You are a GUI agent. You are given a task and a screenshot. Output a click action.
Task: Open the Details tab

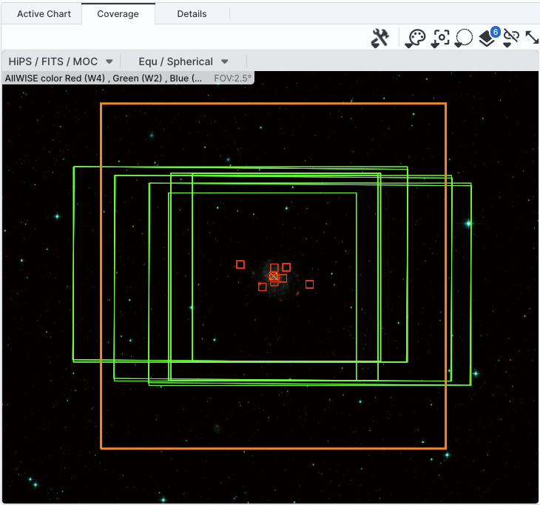click(192, 14)
